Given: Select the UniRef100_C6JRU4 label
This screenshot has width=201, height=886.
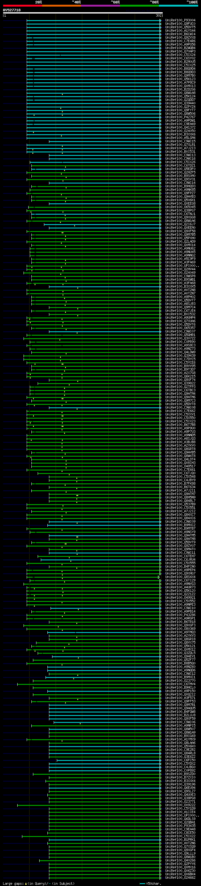Looking at the screenshot, I should point(180,559).
